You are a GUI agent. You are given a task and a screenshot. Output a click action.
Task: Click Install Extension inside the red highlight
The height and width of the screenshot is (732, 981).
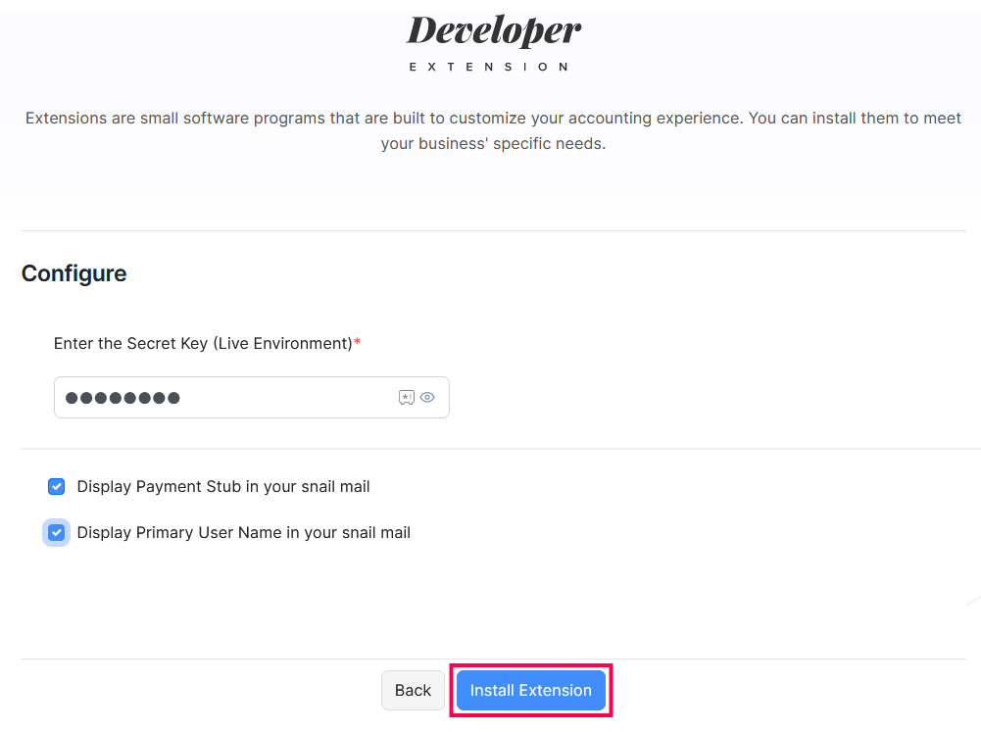click(x=530, y=690)
